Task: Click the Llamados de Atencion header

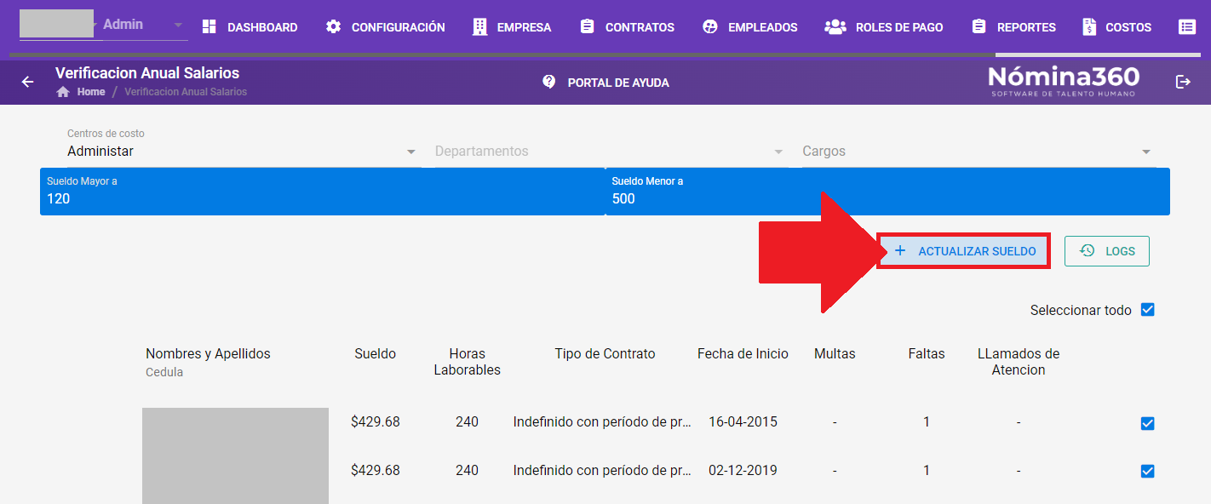Action: click(x=1019, y=362)
